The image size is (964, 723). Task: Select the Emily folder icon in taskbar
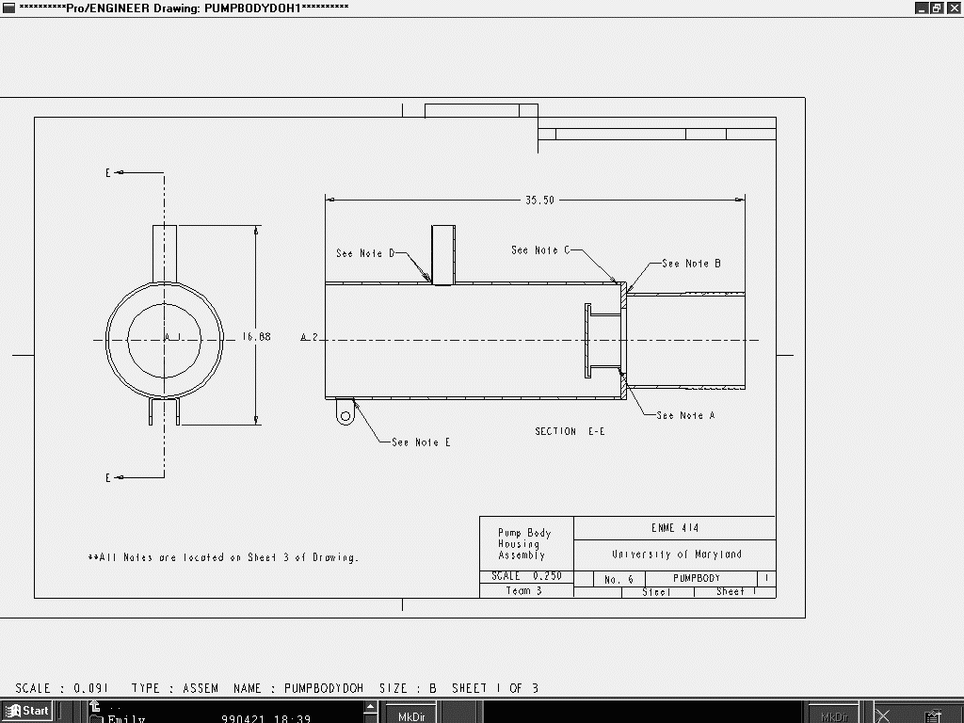click(95, 719)
